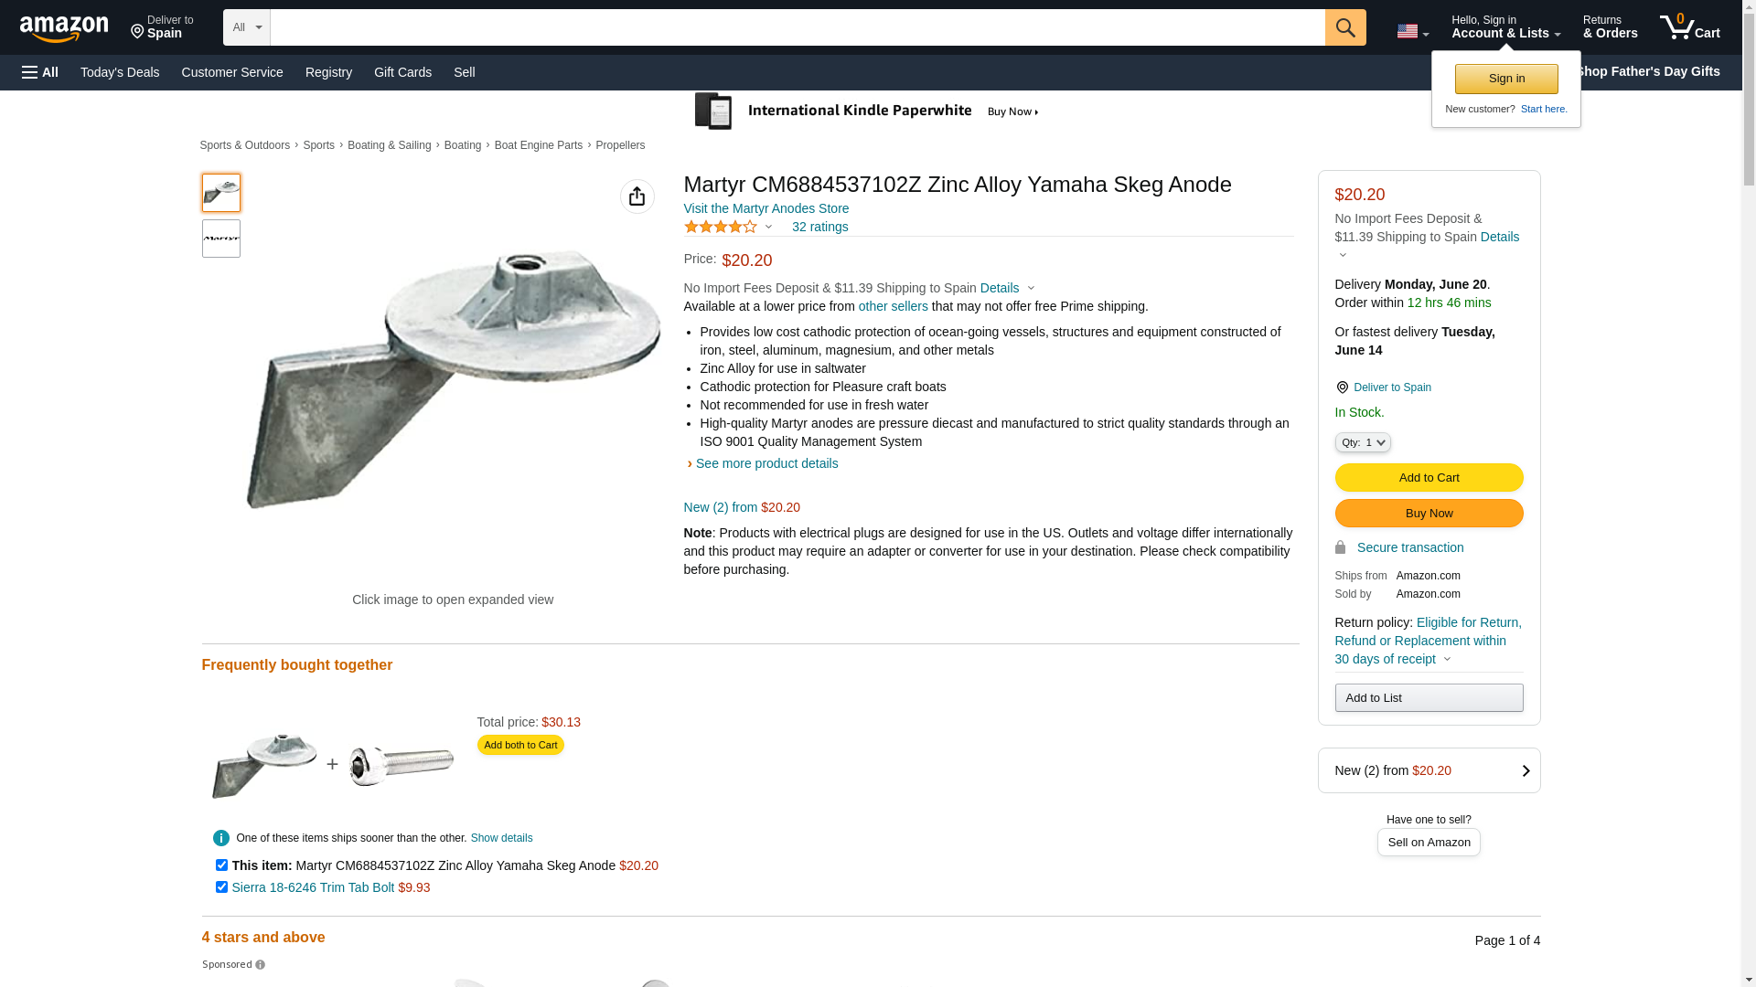Select the Martyr logo thumbnail image
1756x987 pixels.
click(221, 239)
